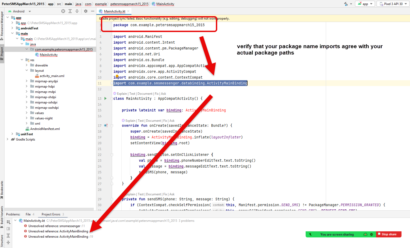Click the You are screen sharing indicator
410x248 pixels.
click(337, 234)
